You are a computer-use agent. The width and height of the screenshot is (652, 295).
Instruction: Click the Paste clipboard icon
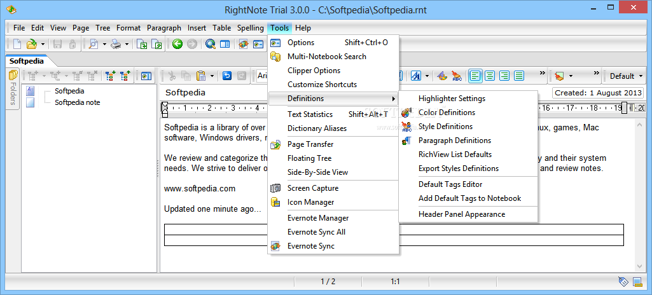[x=201, y=76]
